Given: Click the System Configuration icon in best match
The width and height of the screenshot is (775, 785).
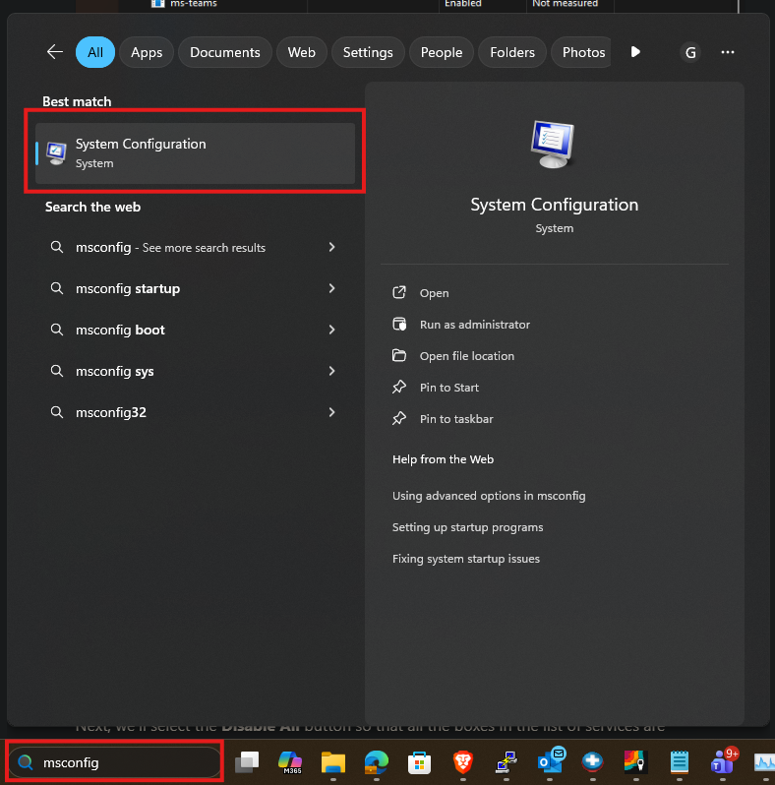Looking at the screenshot, I should pos(56,153).
